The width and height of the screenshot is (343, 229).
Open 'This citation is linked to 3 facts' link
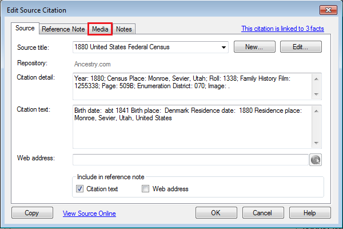pos(282,29)
